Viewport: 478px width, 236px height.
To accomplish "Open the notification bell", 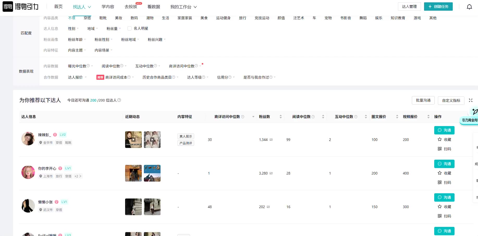I will coord(469,7).
